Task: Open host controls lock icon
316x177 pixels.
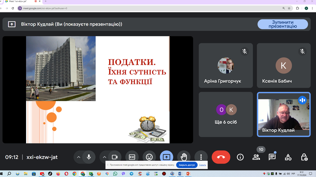Action: coord(304,157)
